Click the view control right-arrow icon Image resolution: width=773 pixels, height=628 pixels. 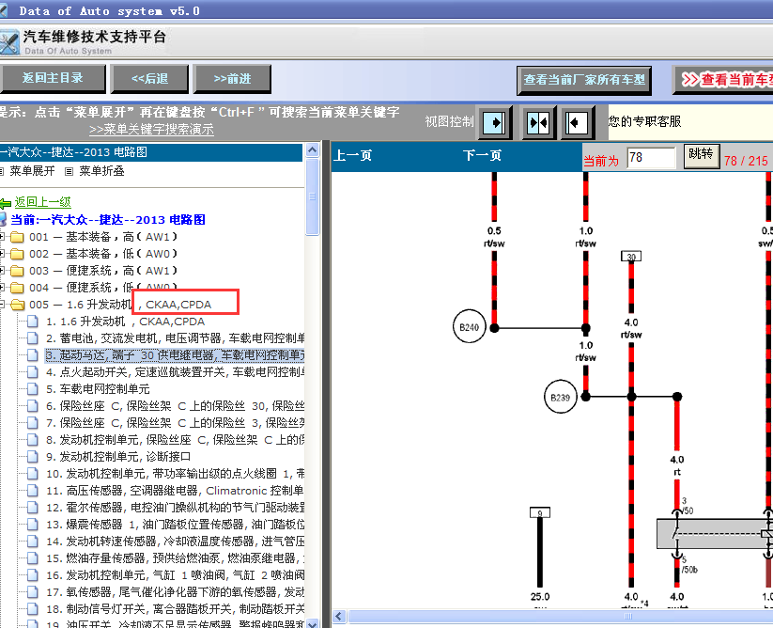click(x=494, y=122)
